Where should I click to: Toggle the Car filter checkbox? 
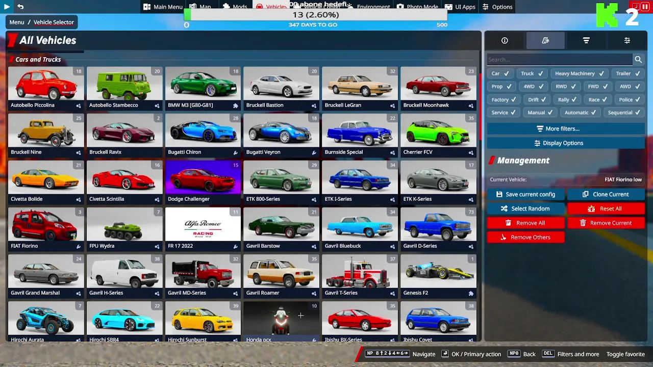[500, 73]
